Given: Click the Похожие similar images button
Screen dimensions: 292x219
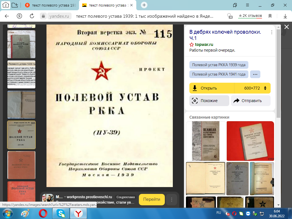Looking at the screenshot, I should click(x=209, y=101).
